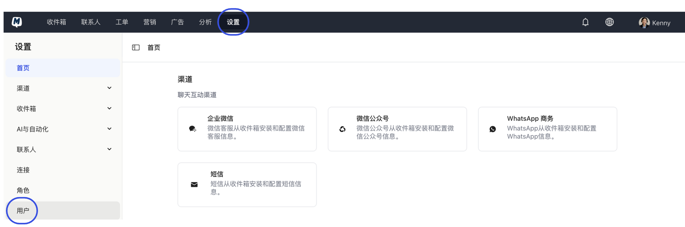Open the notifications bell
The image size is (685, 227).
click(585, 22)
